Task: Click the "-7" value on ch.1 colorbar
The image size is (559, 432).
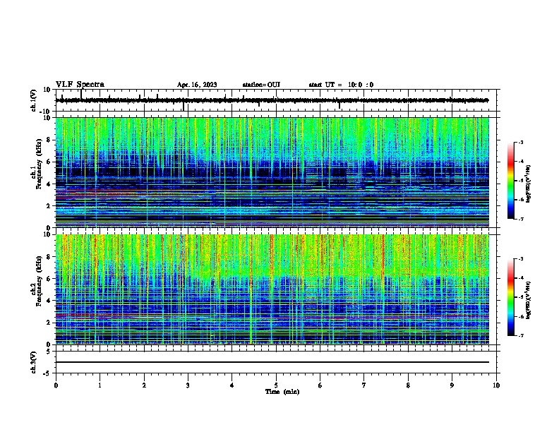Action: coord(521,219)
